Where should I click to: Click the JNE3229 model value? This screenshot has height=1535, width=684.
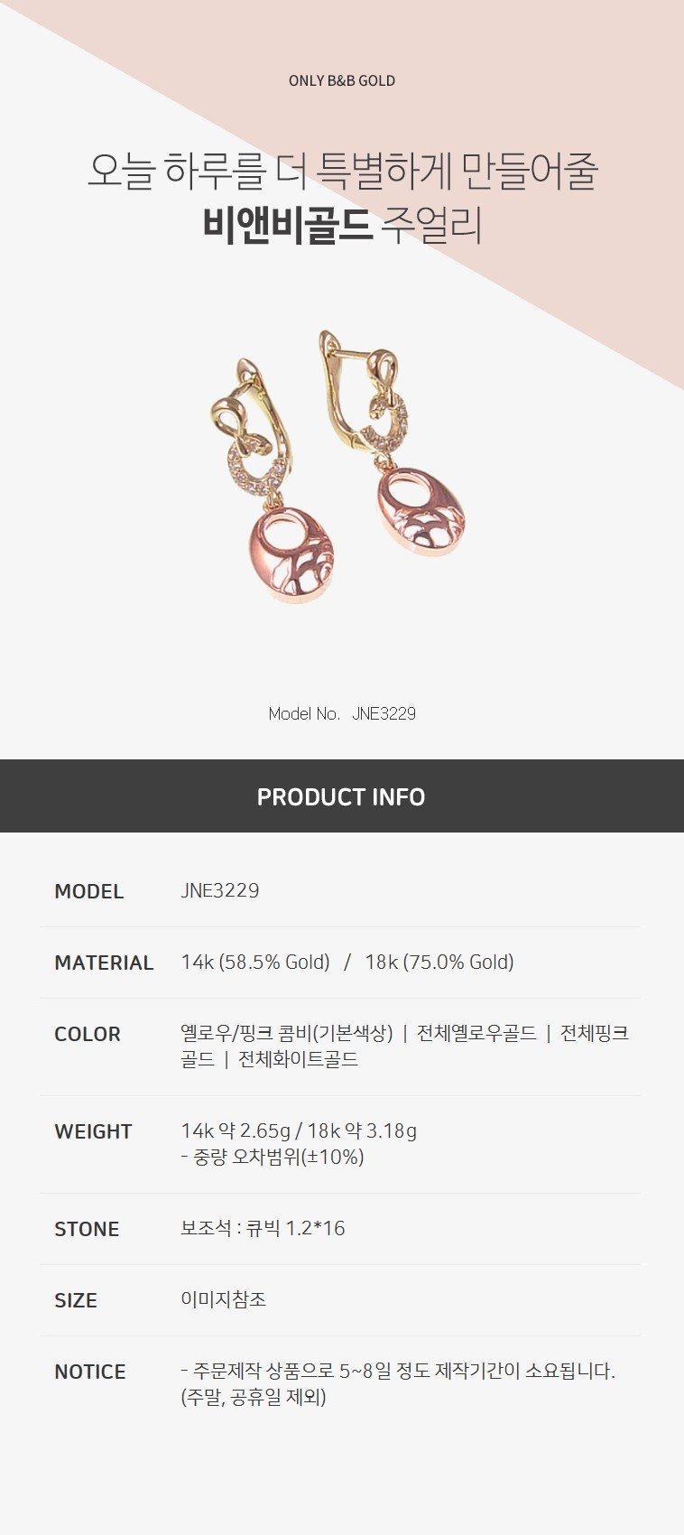pyautogui.click(x=220, y=890)
